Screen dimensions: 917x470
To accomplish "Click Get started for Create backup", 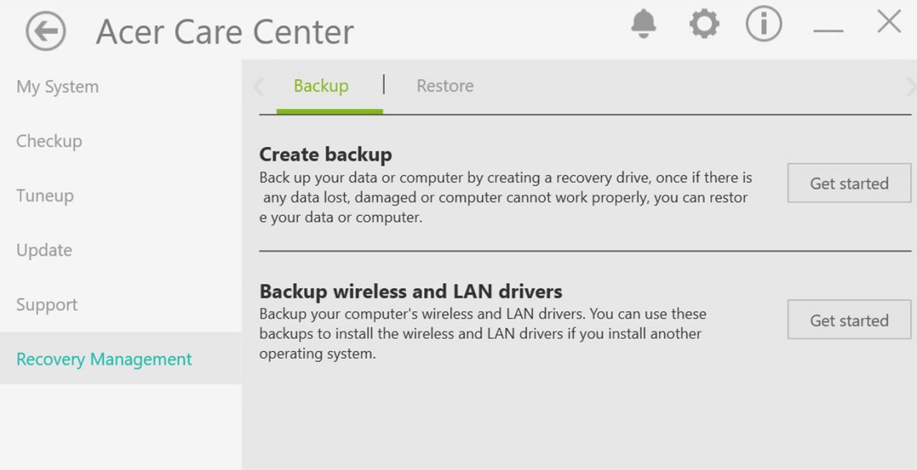I will point(849,183).
